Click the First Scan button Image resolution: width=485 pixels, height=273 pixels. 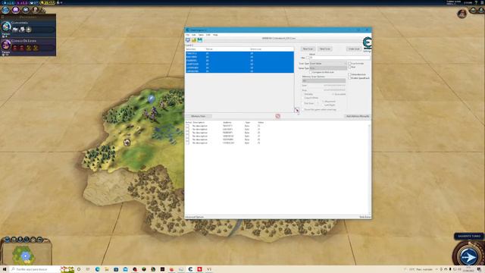pos(308,49)
